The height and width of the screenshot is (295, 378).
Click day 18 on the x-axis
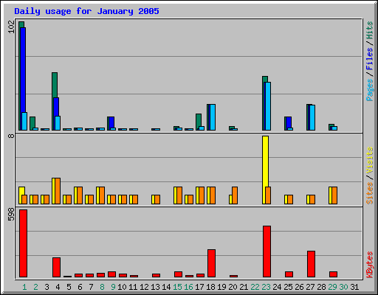(210, 287)
